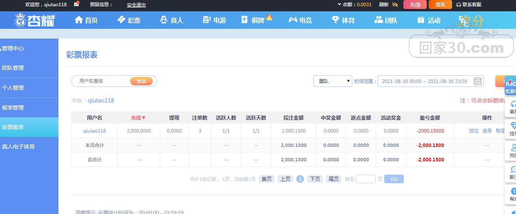Viewport: 516px width, 214px height.
Task: Click the 安全退出 logout link
Action: [136, 5]
